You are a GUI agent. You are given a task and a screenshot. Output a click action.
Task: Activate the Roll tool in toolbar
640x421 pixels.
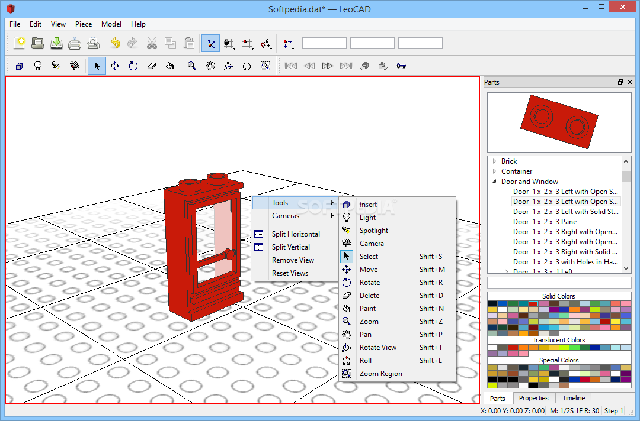click(247, 66)
